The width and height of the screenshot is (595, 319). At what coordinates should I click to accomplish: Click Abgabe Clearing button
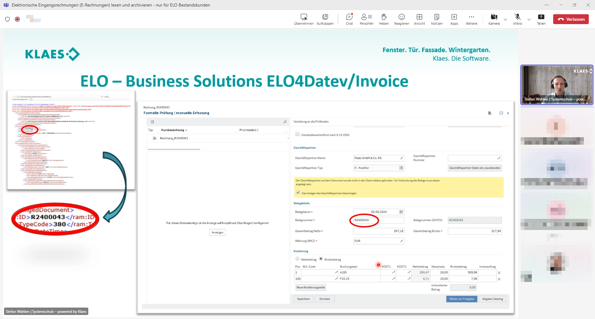pyautogui.click(x=492, y=299)
